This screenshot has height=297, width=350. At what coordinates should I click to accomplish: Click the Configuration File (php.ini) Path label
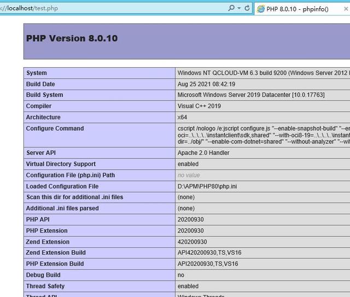(x=71, y=175)
